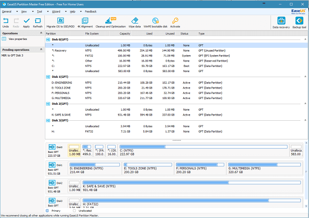Sort by the Used column header
Viewport: 309px width, 218px height.
(142, 33)
